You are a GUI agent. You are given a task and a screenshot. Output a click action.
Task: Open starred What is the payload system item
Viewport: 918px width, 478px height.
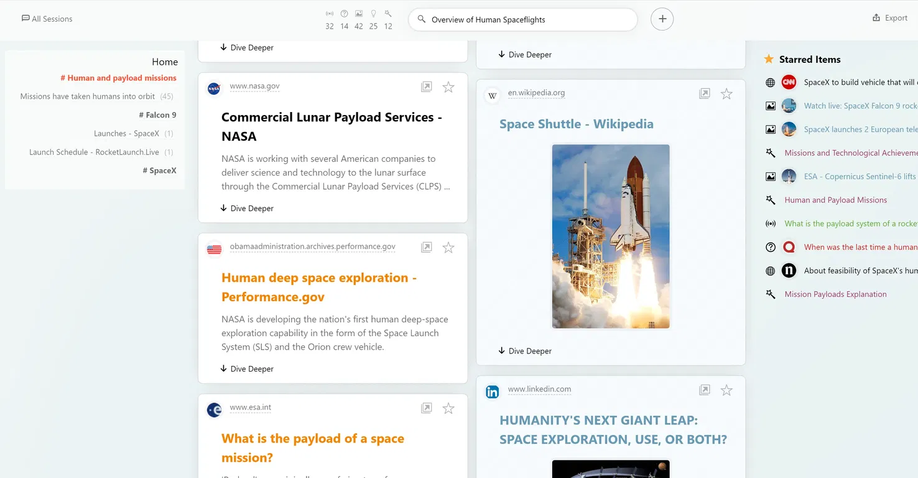pyautogui.click(x=851, y=224)
